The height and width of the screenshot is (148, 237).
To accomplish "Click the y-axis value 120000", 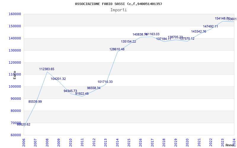I will coord(15,62).
